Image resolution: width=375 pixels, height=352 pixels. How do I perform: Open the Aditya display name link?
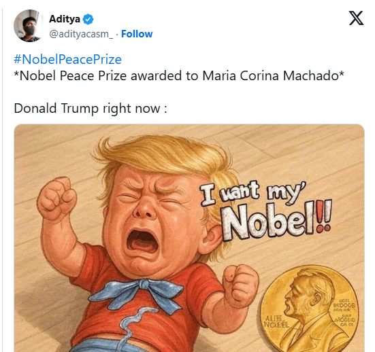[65, 19]
